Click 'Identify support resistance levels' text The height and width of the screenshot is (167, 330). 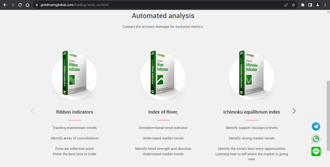click(252, 128)
